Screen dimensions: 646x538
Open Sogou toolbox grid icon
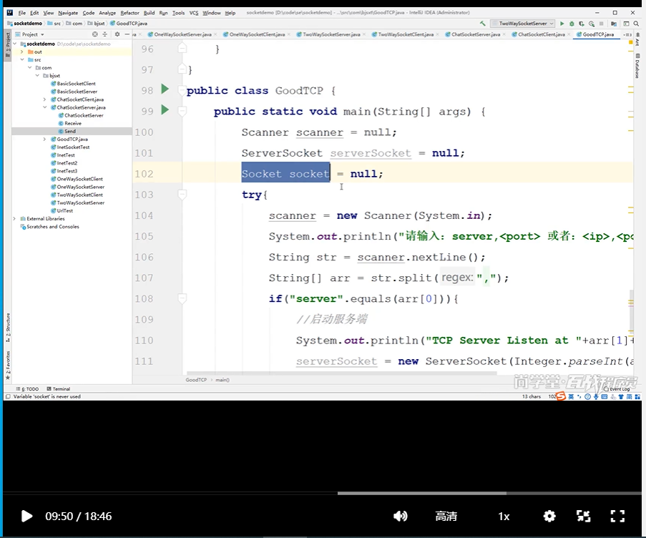pos(637,396)
